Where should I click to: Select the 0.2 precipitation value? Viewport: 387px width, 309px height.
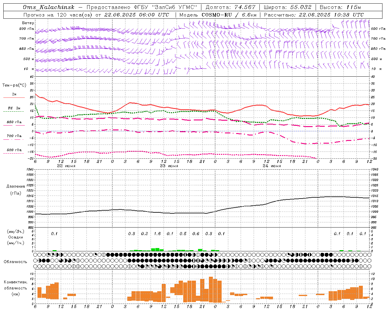pyautogui.click(x=145, y=234)
